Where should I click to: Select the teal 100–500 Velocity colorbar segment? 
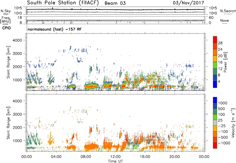click(x=215, y=112)
